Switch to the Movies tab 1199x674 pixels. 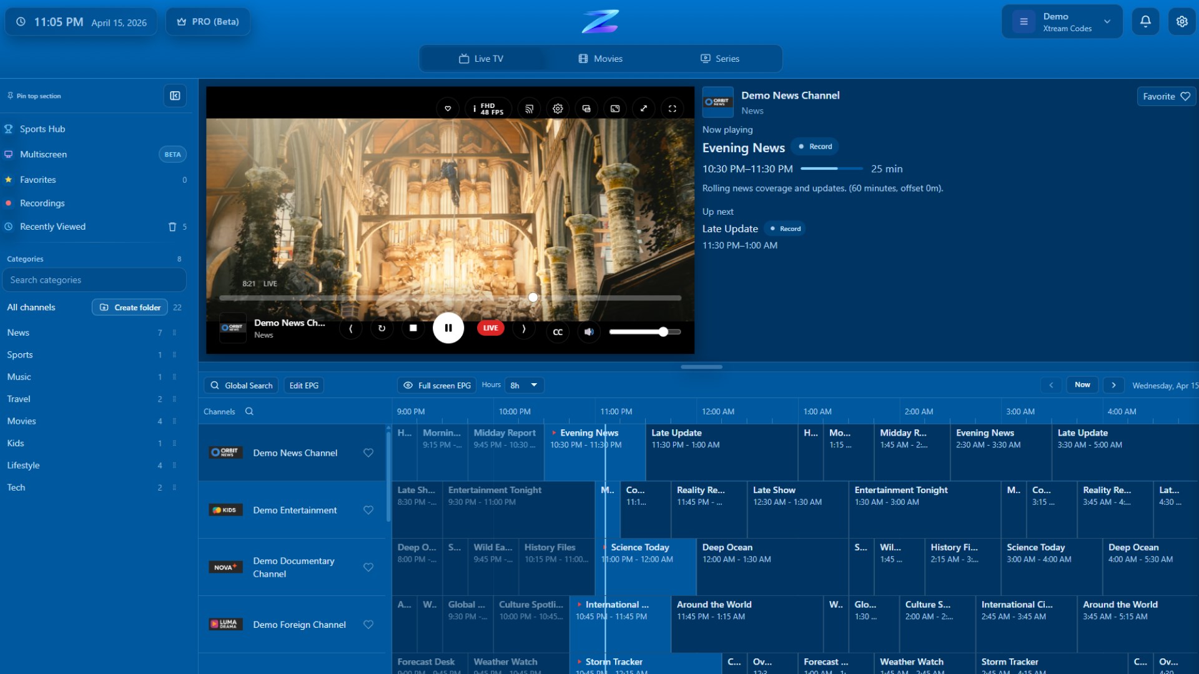[600, 59]
